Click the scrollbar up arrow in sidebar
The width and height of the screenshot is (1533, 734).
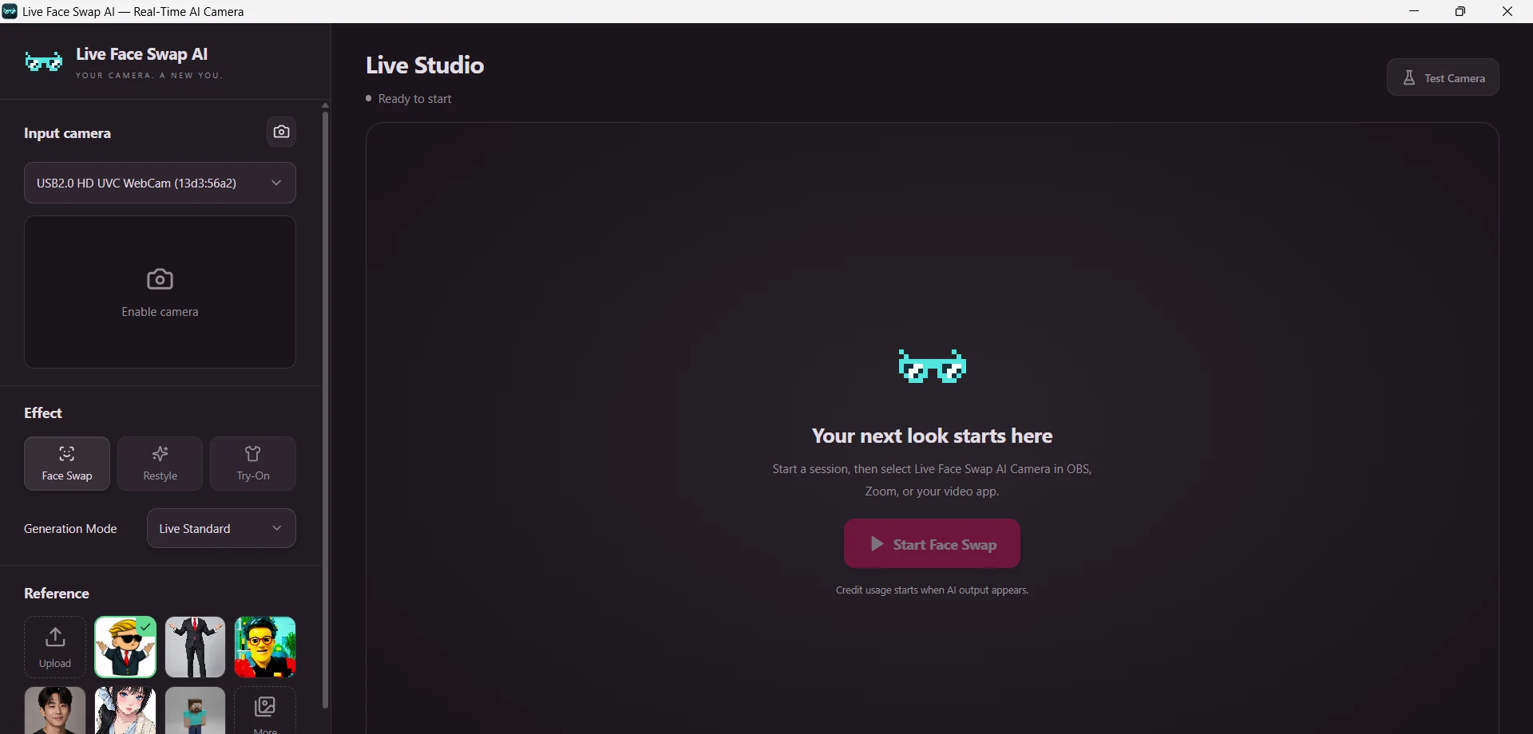tap(325, 105)
